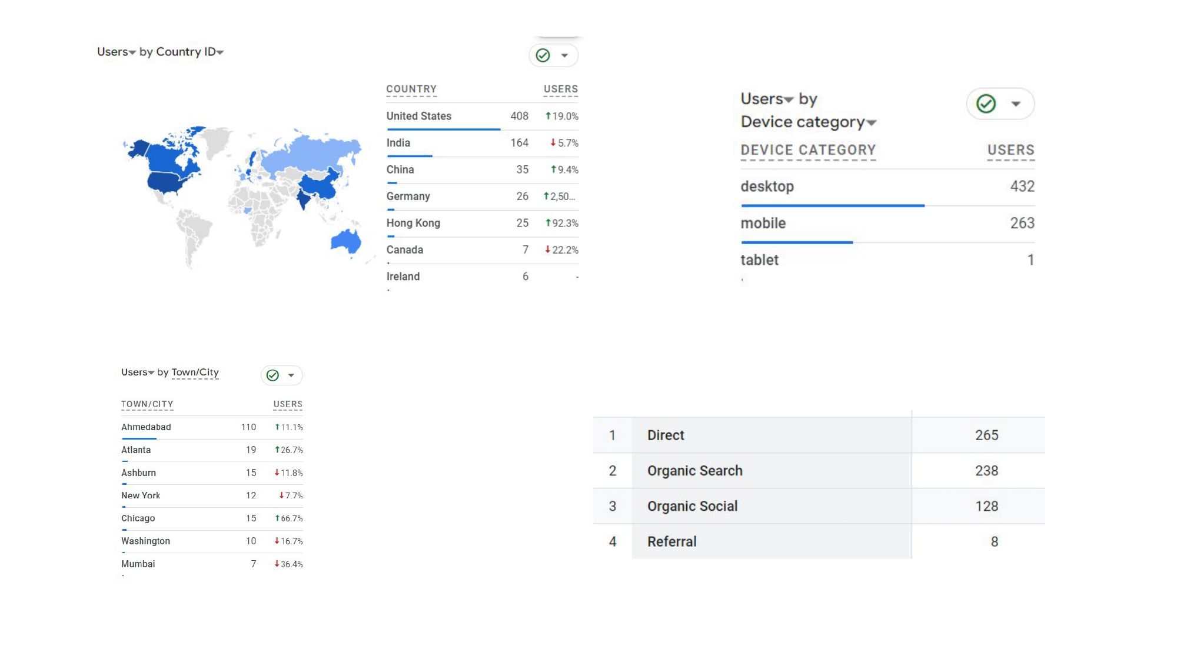Open Users metric dropdown in Town/City card
Screen dimensions: 1177x662
(x=138, y=372)
